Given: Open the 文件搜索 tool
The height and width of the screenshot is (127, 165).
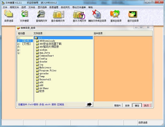Looking at the screenshot, I should (24, 15).
